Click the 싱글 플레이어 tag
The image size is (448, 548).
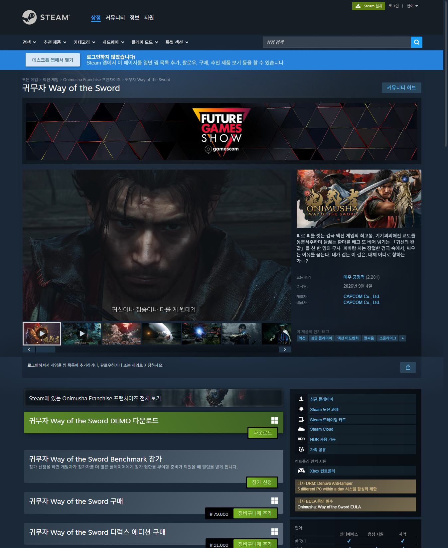tap(321, 338)
